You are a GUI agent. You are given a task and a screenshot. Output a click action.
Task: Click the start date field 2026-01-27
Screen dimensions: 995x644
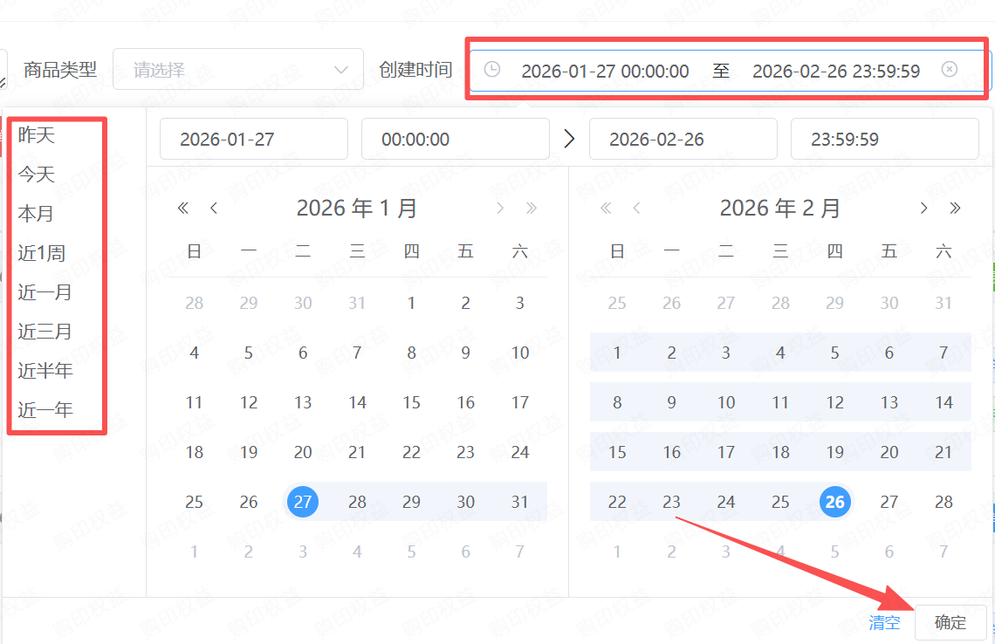[253, 140]
